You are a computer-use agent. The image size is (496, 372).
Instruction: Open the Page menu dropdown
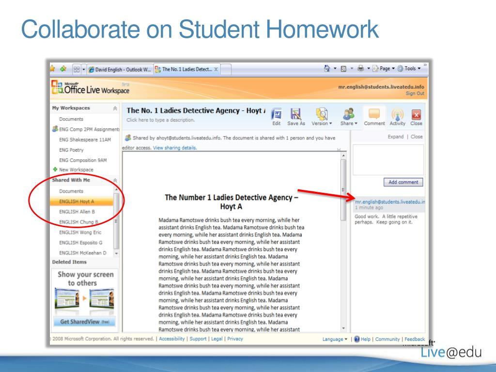[x=384, y=68]
